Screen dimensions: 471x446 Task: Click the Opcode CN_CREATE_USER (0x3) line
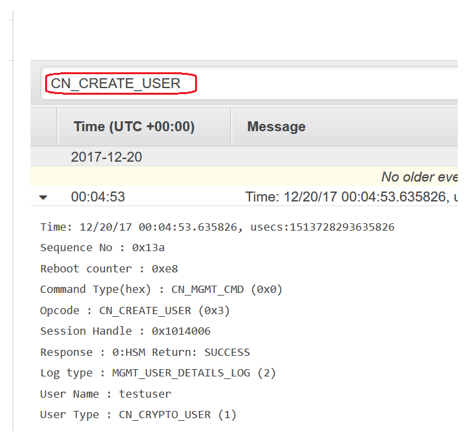[135, 310]
